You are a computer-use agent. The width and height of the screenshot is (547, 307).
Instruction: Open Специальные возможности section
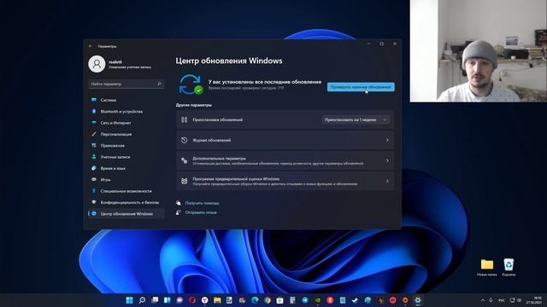126,191
